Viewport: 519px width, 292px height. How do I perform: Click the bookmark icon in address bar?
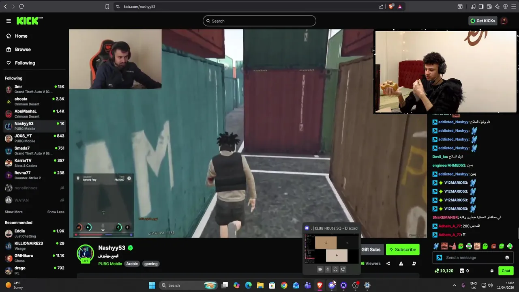107,6
